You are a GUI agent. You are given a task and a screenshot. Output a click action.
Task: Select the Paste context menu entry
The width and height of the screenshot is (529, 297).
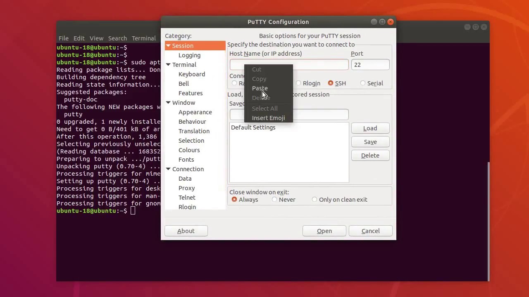tap(260, 88)
